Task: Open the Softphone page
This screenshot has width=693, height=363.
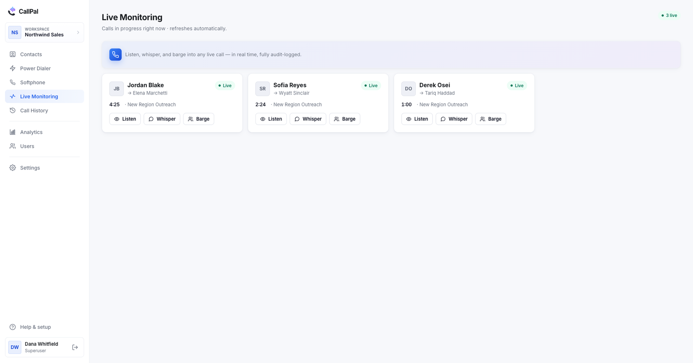Action: click(x=45, y=83)
